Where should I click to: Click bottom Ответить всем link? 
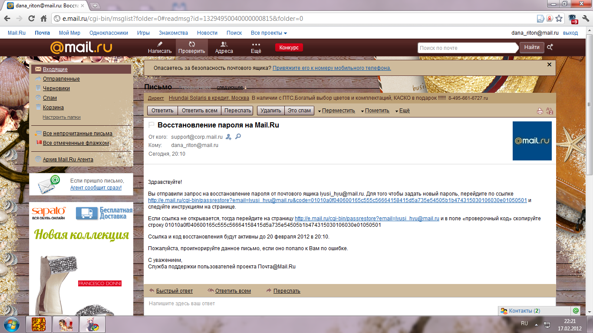(233, 291)
